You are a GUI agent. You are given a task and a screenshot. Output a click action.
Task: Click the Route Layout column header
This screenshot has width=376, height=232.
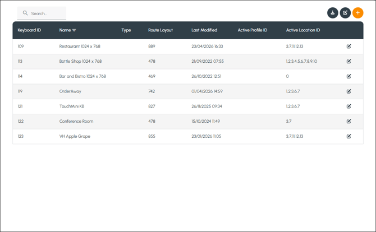click(x=161, y=30)
